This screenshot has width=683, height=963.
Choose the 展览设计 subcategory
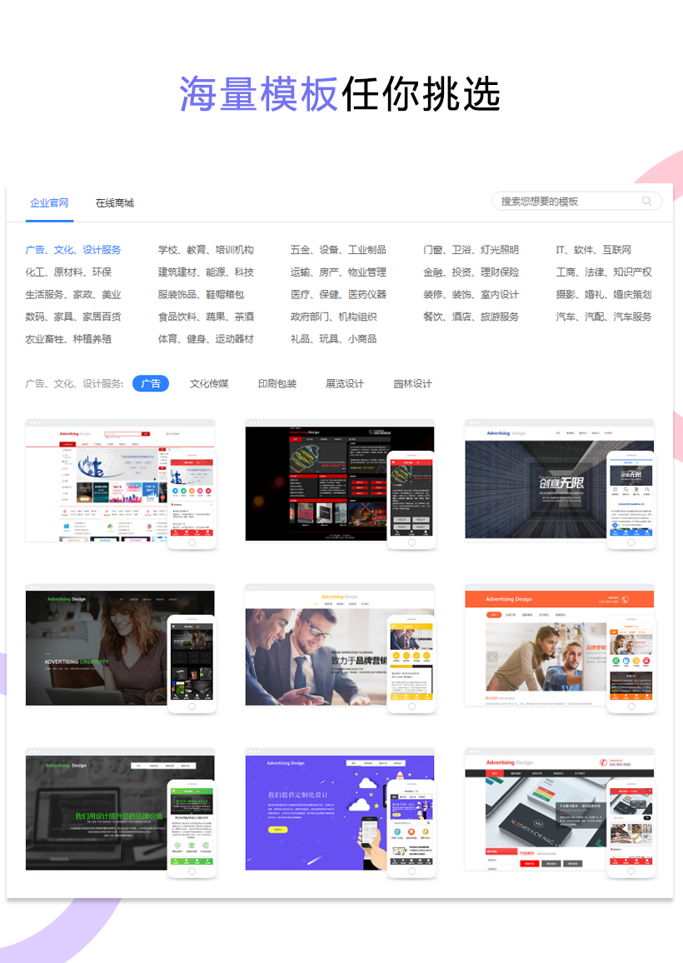point(345,383)
